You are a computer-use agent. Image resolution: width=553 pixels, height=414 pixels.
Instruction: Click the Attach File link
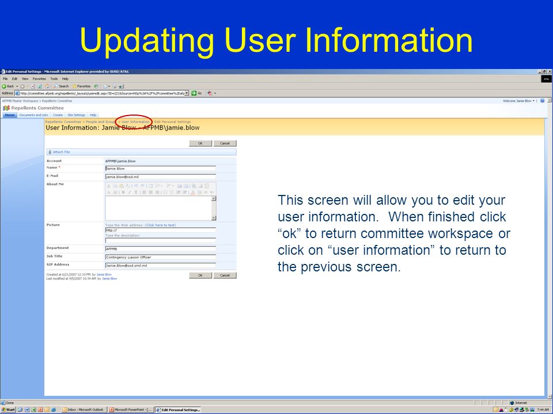(x=62, y=152)
